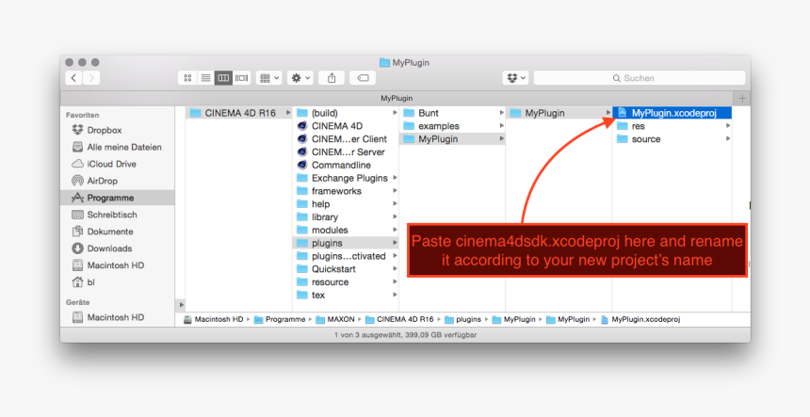
Task: Click Macintosh HD in path bar
Action: 214,319
